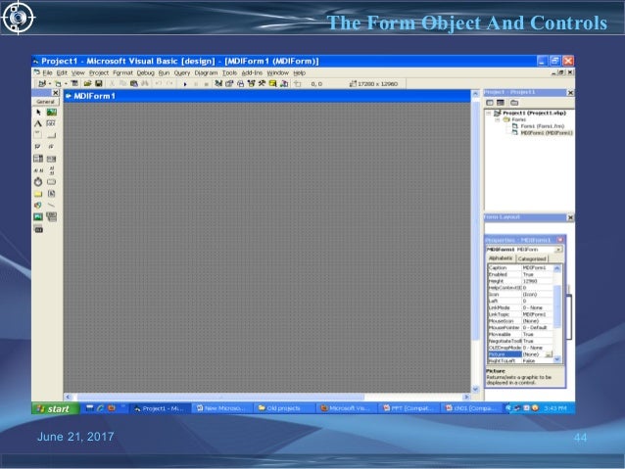Open Project Explorer via toolbar icon
This screenshot has height=469, width=625.
[x=218, y=83]
